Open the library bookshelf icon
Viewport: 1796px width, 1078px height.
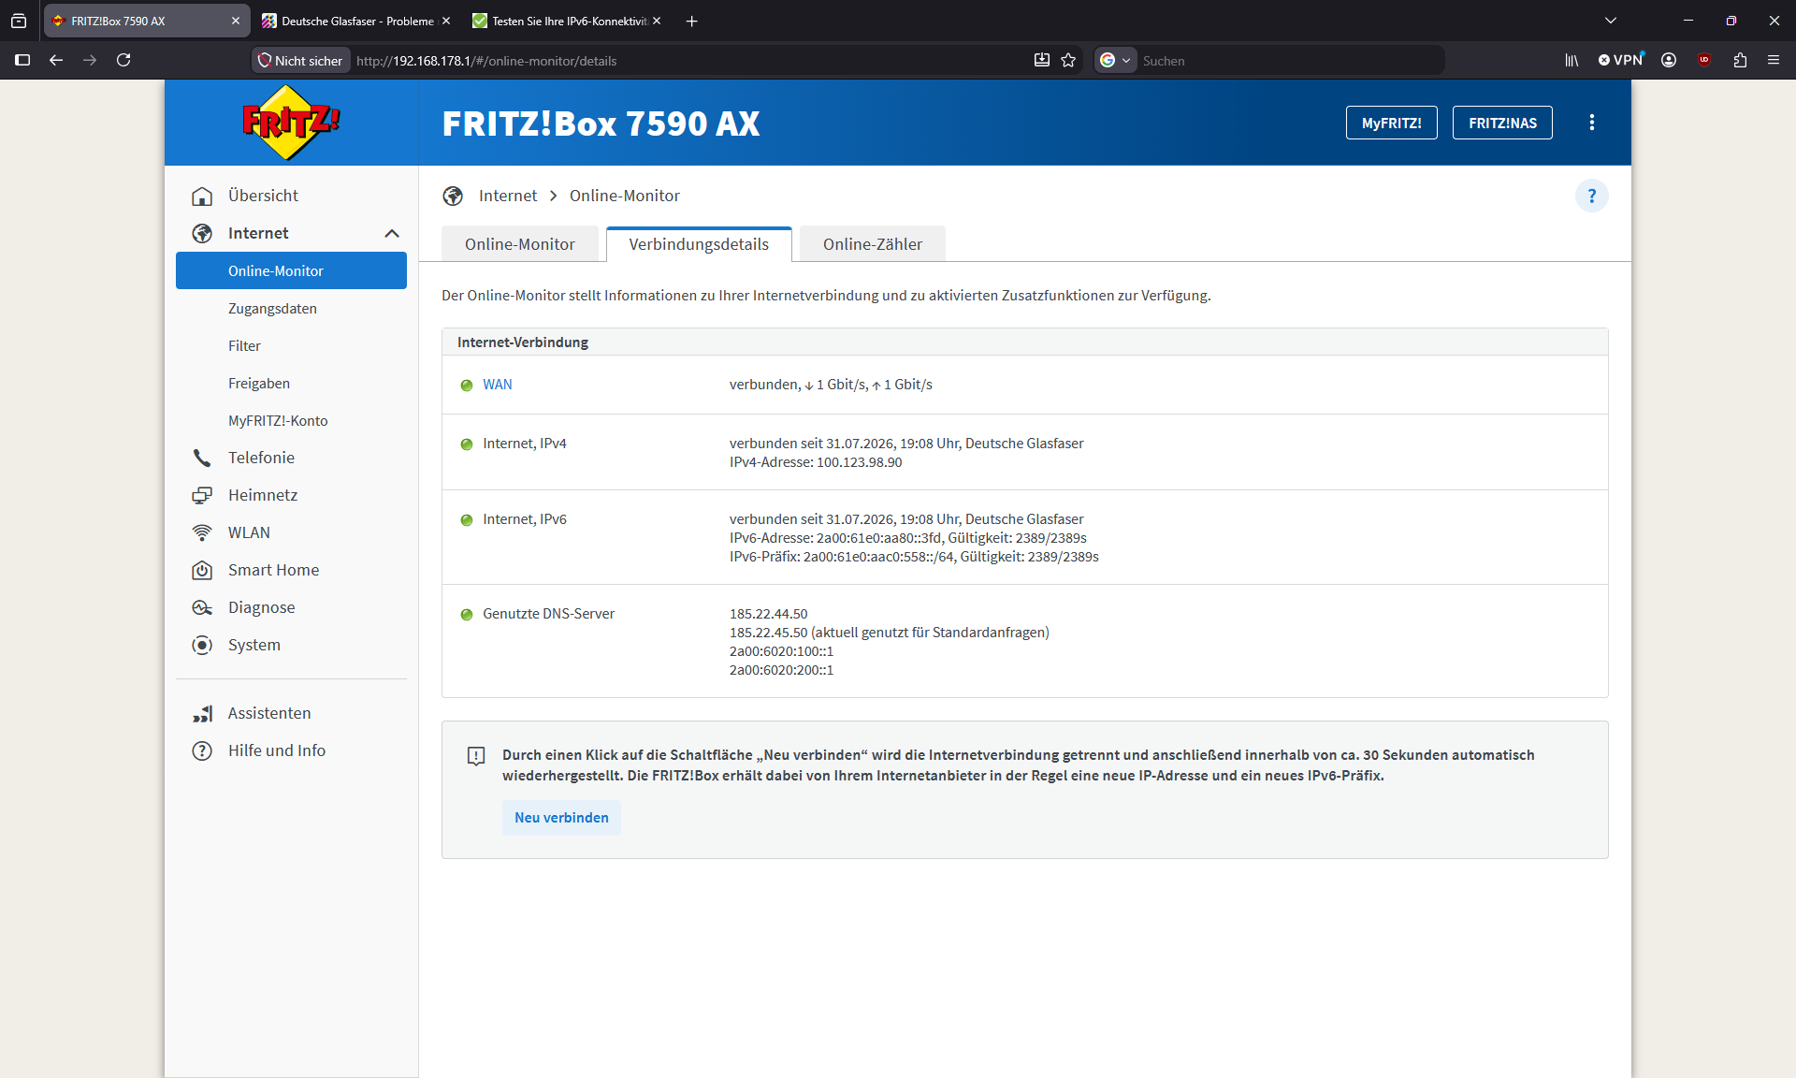tap(1571, 60)
